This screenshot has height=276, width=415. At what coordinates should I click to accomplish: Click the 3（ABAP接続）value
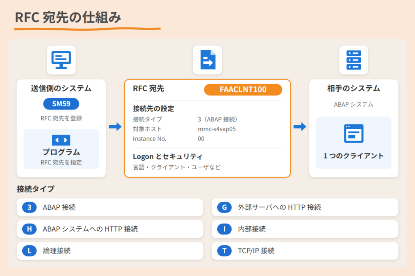[x=218, y=119]
